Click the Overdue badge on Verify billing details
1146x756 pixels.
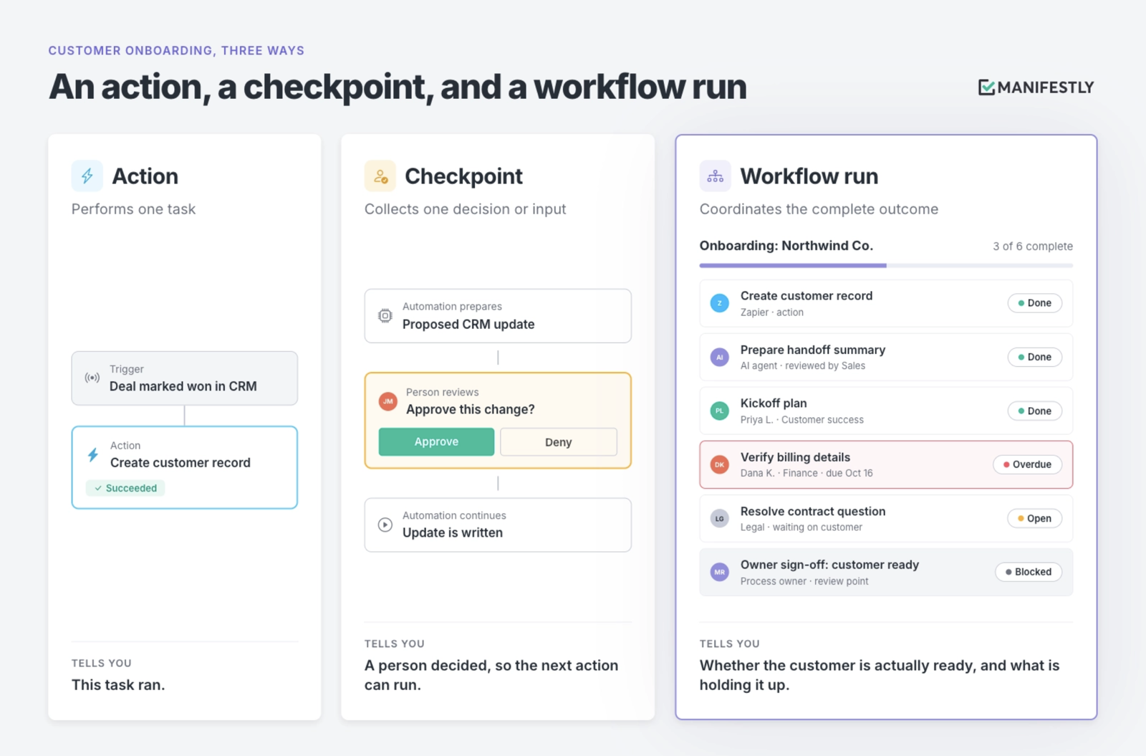[1028, 464]
